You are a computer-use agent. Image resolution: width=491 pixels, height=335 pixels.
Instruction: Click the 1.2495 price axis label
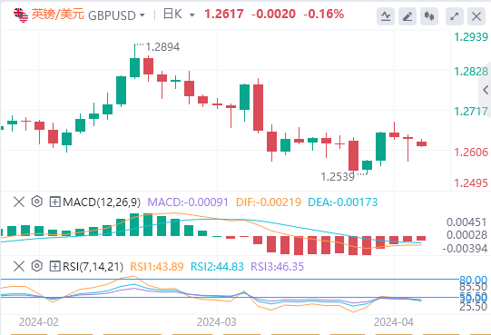pos(471,183)
